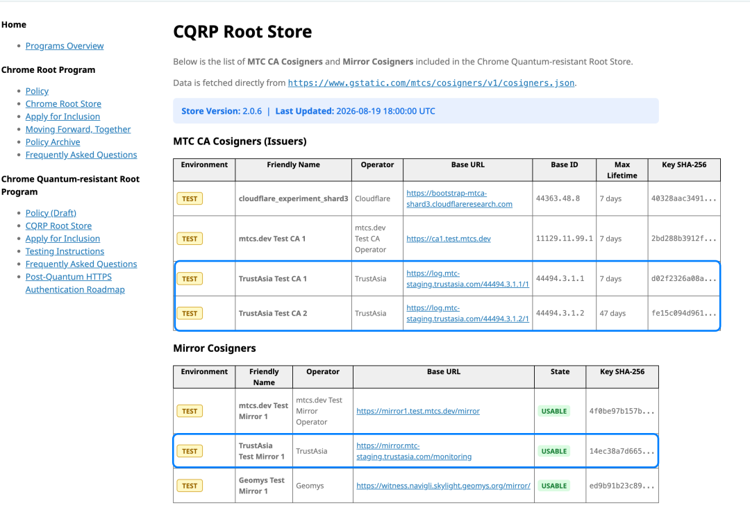Open the mirror1.test.mtcs.dev/mirror link
Screen dimensions: 750x508
pos(418,411)
